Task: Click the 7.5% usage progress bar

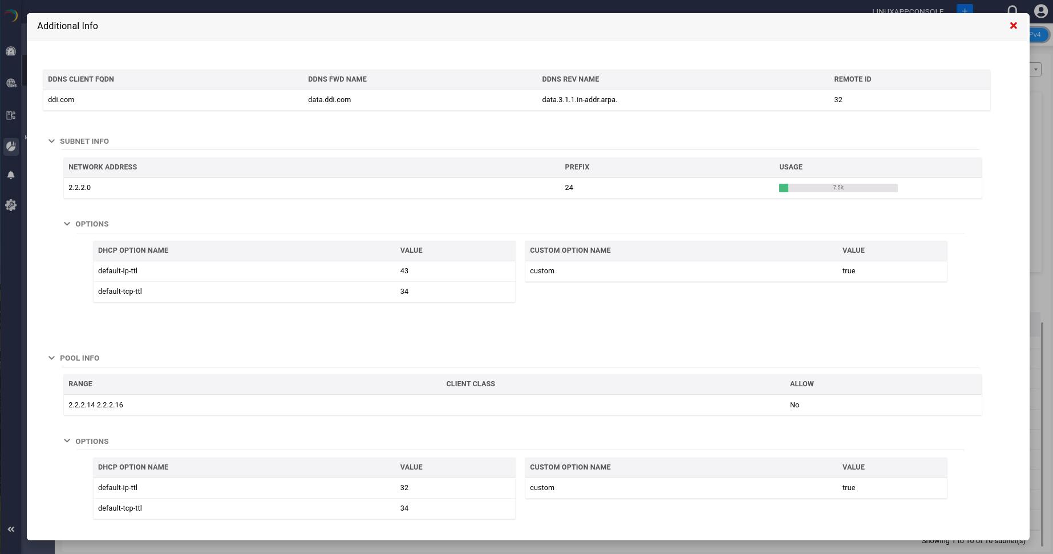Action: [x=839, y=187]
